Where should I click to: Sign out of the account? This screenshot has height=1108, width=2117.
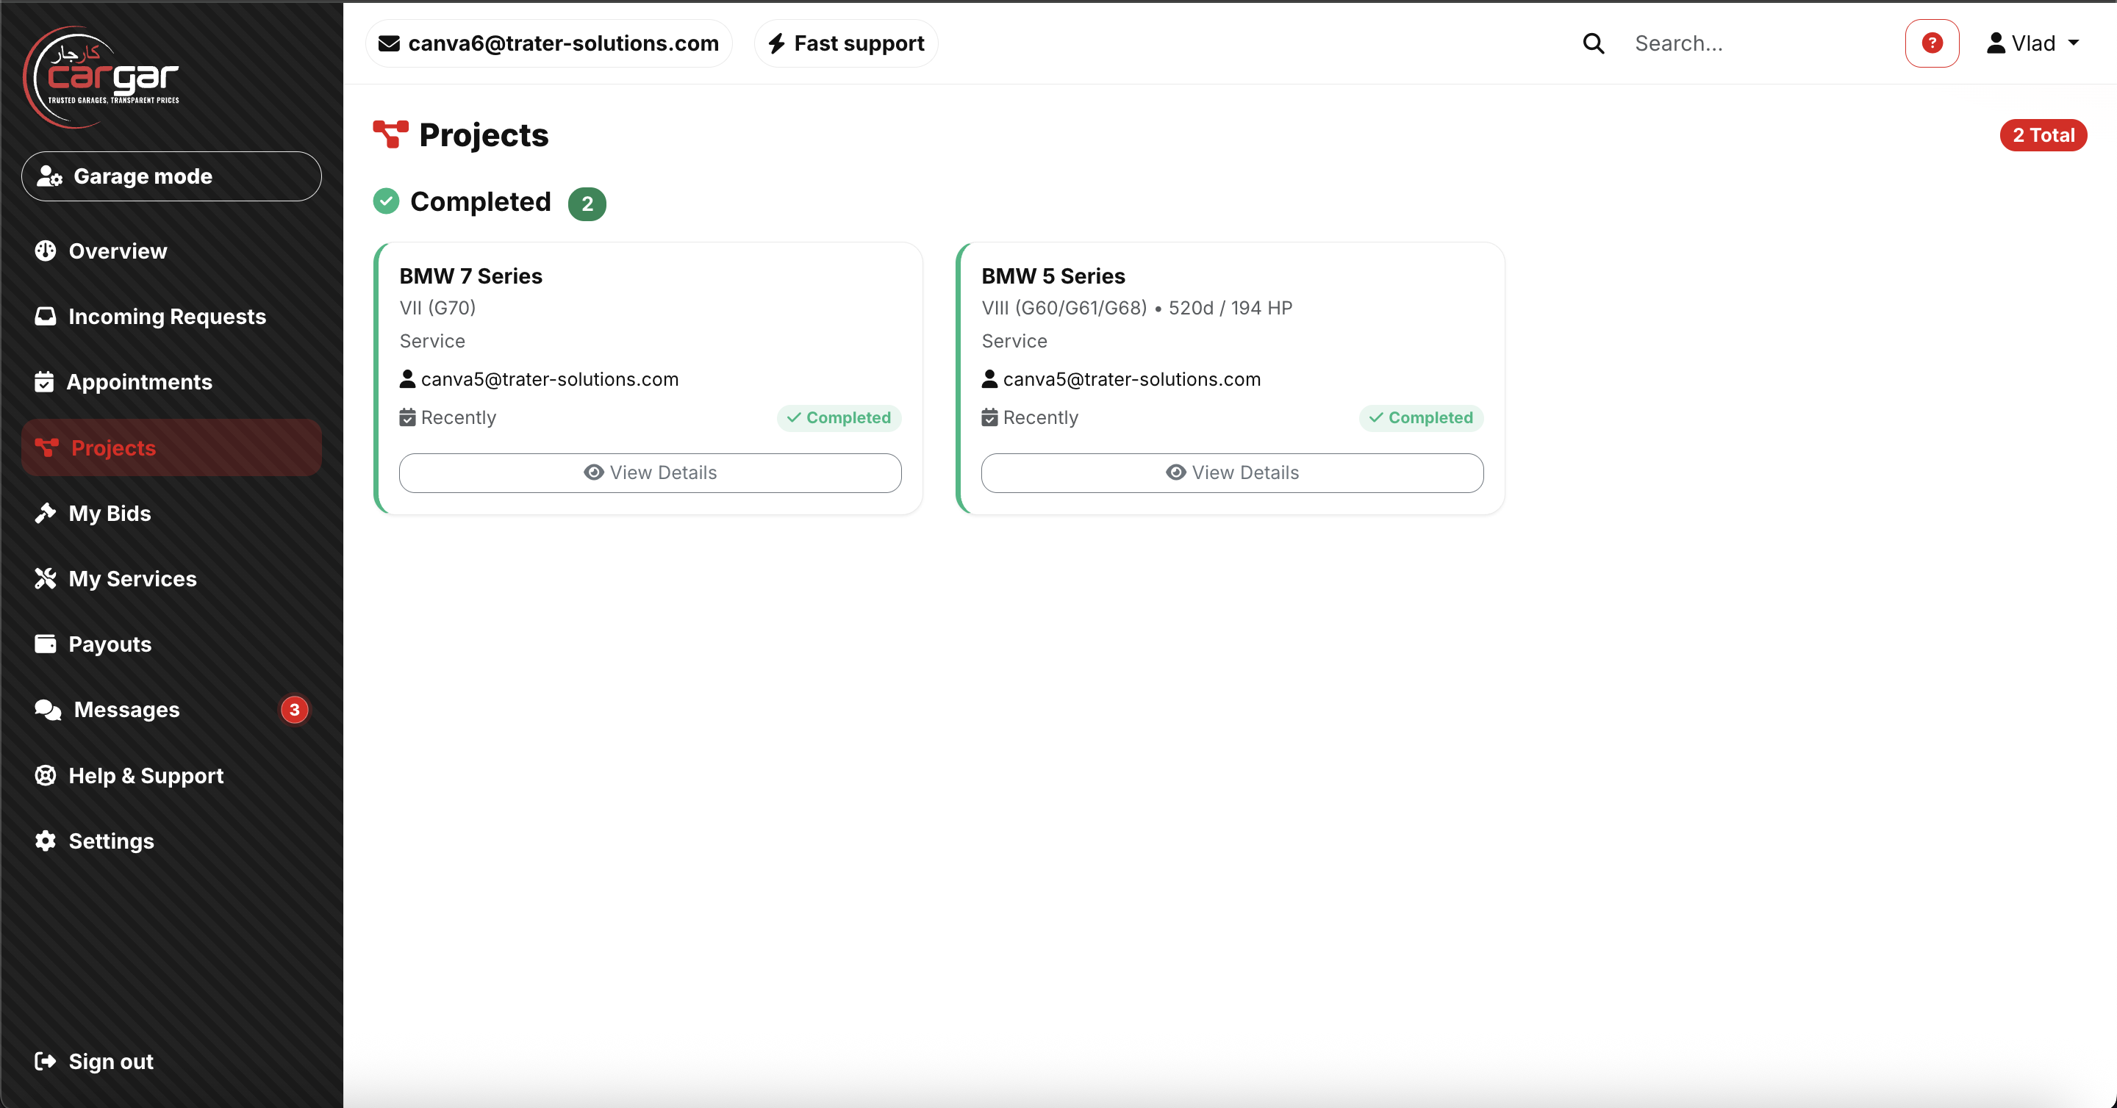click(x=111, y=1061)
